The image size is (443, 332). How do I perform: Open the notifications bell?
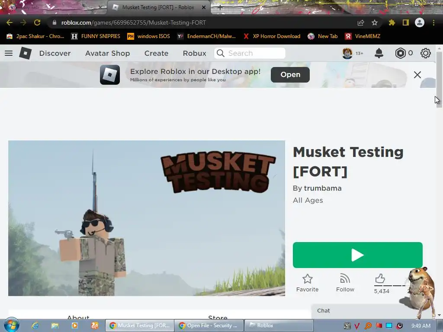click(379, 53)
